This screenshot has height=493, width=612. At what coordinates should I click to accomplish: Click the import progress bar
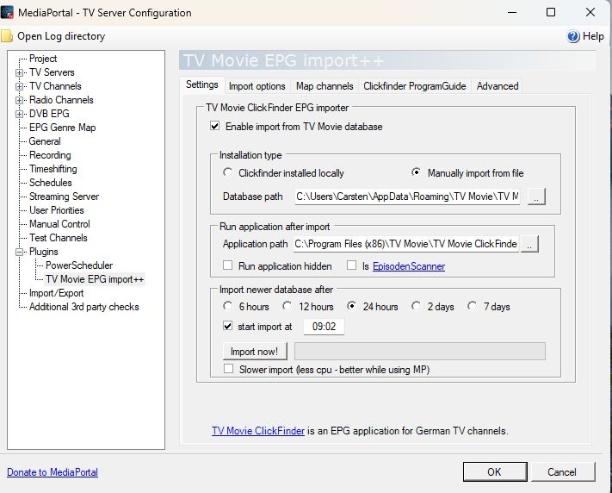pyautogui.click(x=419, y=351)
